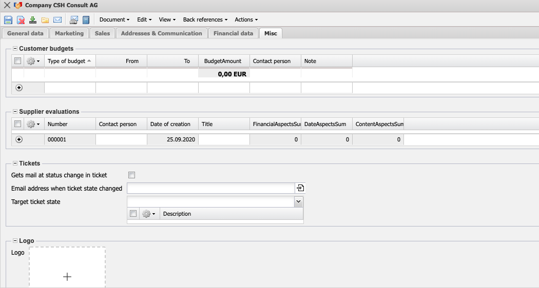The height and width of the screenshot is (288, 539).
Task: Click the delete document icon with red X
Action: 21,20
